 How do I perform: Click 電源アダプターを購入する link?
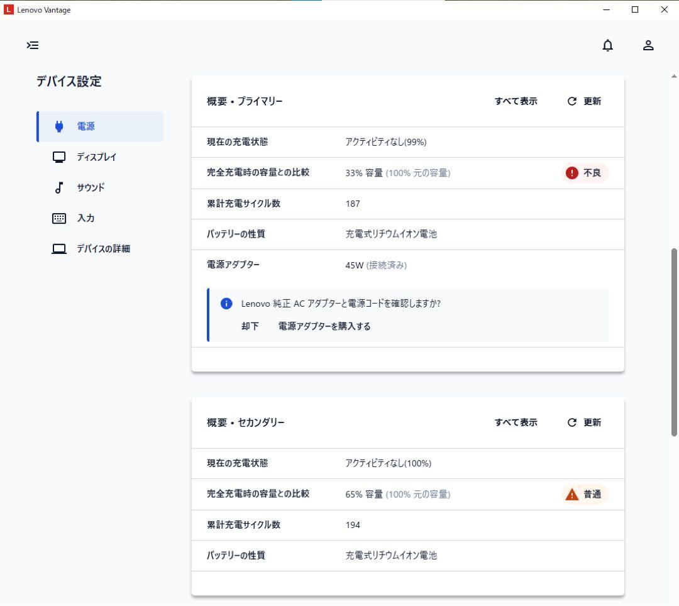click(324, 326)
